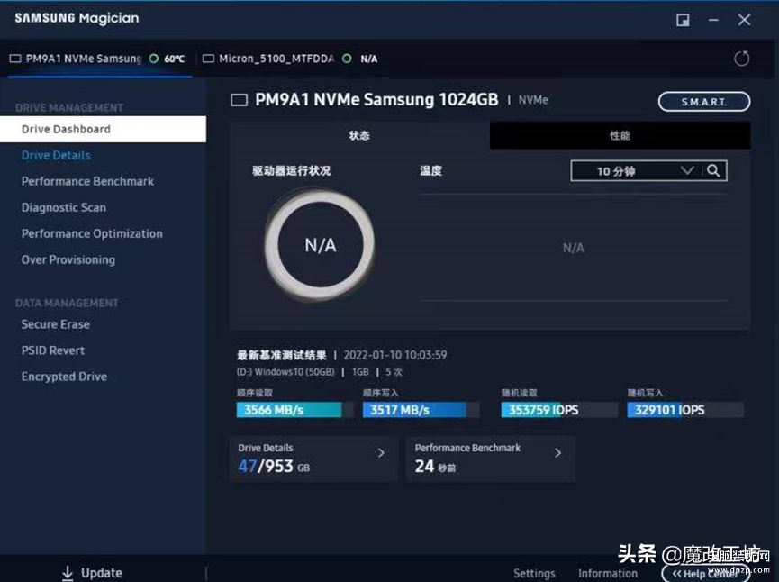The width and height of the screenshot is (779, 582).
Task: Click the Update download arrow icon
Action: pos(68,573)
